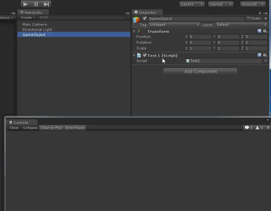Switch to the Inspector tab
Image resolution: width=271 pixels, height=211 pixels.
pyautogui.click(x=147, y=13)
